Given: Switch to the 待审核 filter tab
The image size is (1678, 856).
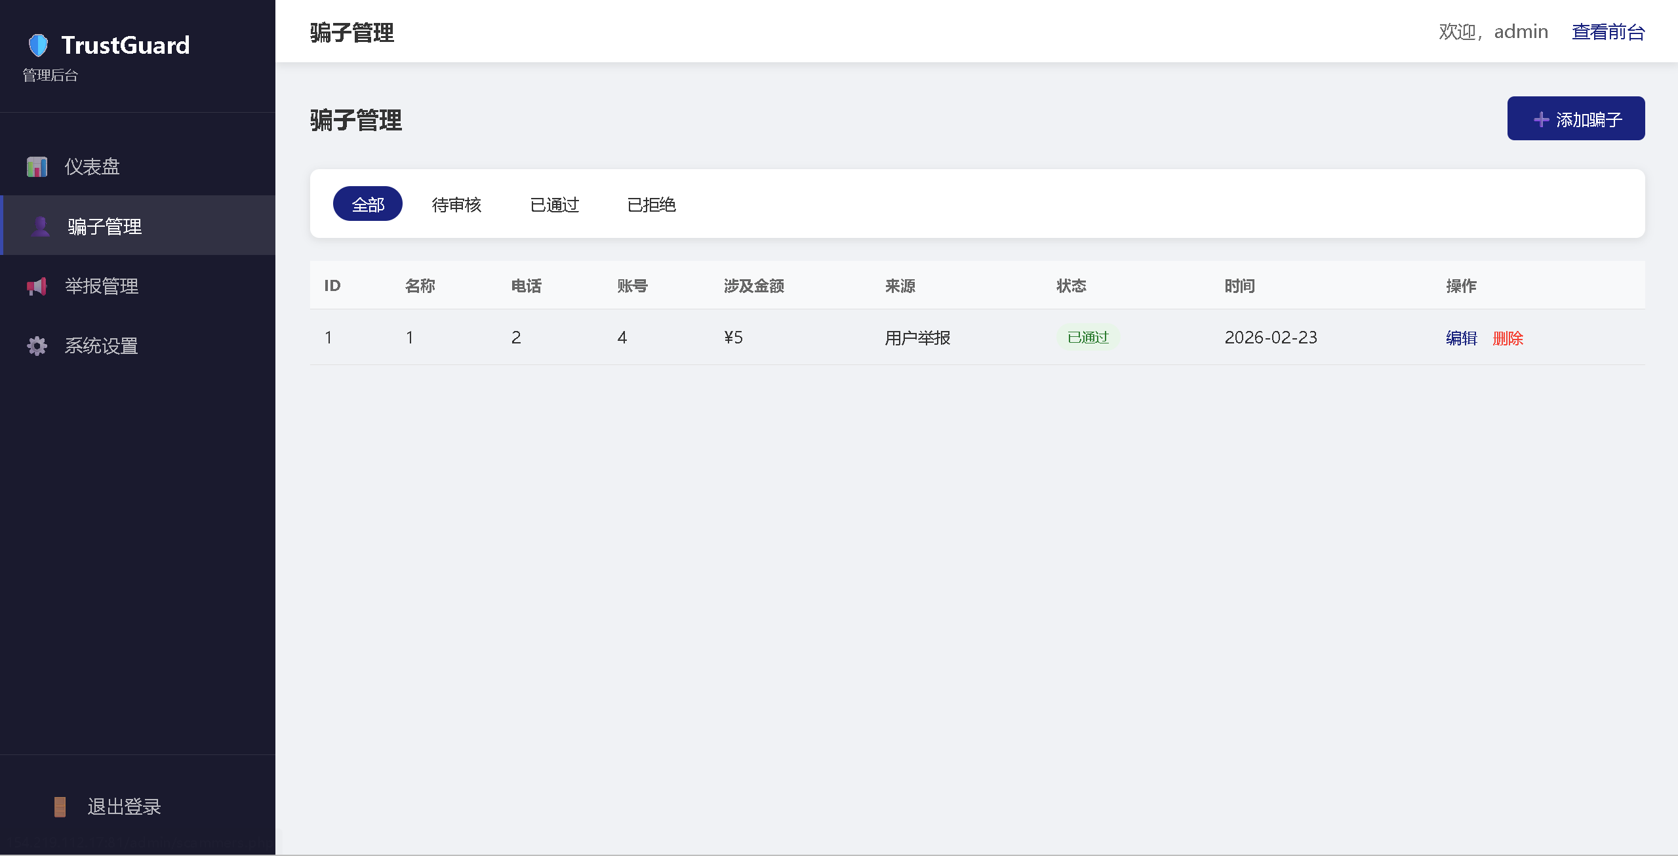Looking at the screenshot, I should [x=456, y=204].
